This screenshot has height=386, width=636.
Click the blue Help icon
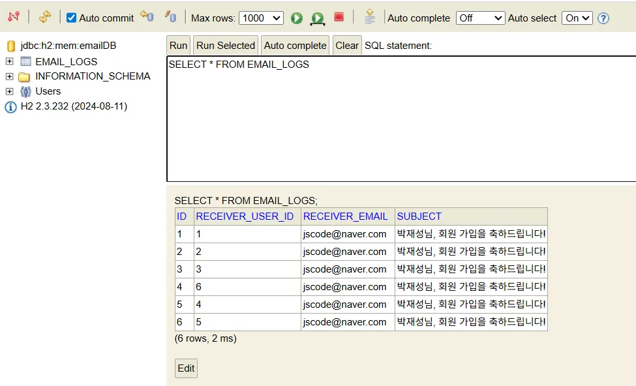603,18
